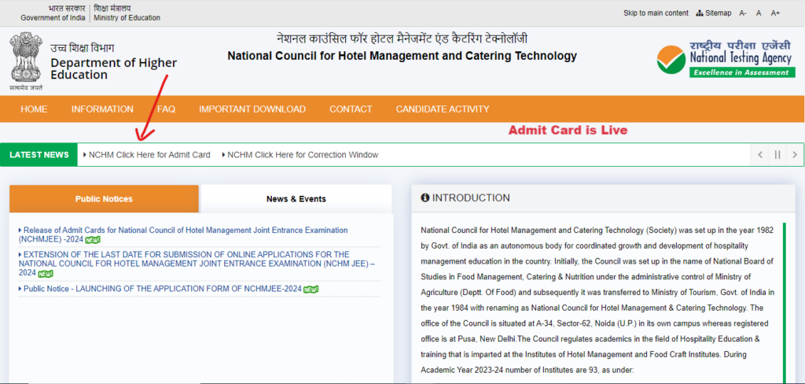805x384 pixels.
Task: Select the Public Notices tab
Action: pos(104,199)
